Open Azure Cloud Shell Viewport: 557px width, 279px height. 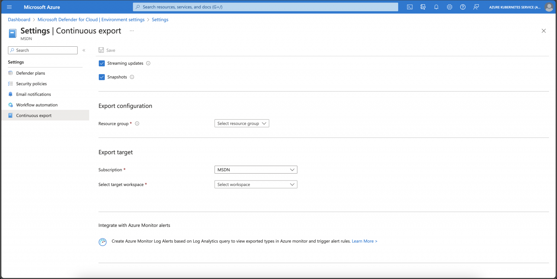click(409, 7)
